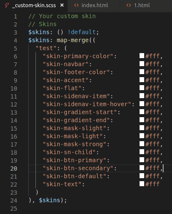Click the $skins variable on line 24
This screenshot has height=214, width=172.
click(49, 200)
